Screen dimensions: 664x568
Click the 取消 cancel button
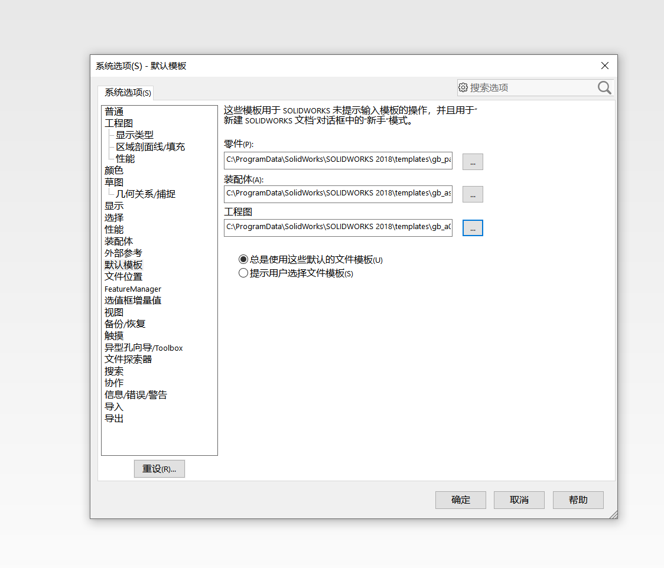coord(519,500)
